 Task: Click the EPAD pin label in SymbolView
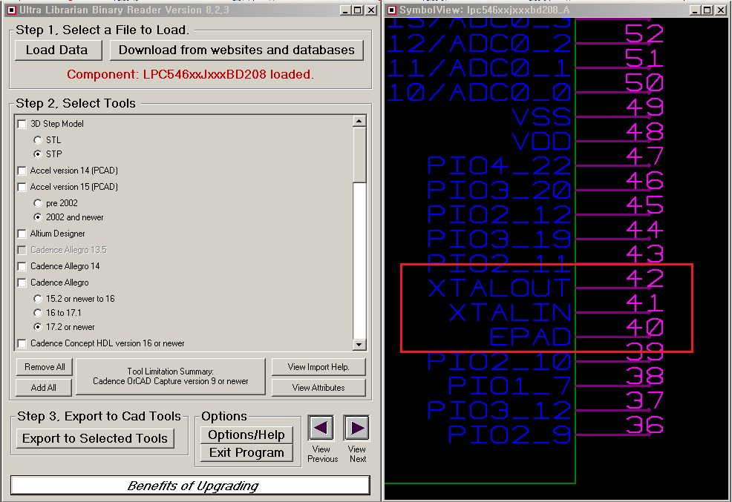(530, 337)
